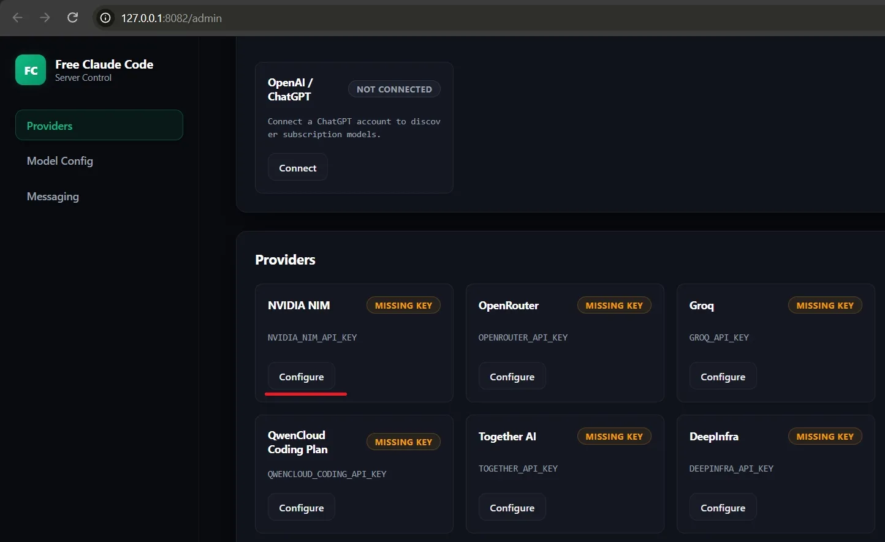Configure QwenCloud Coding Plan provider
Screen dimensions: 885x542
(x=302, y=508)
